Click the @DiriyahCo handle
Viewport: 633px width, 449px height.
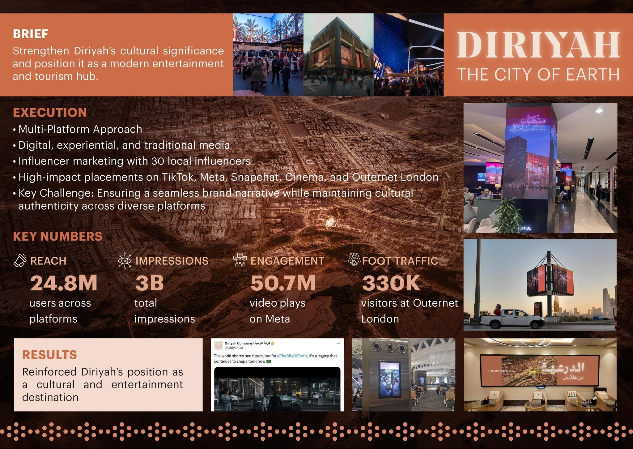tap(234, 348)
